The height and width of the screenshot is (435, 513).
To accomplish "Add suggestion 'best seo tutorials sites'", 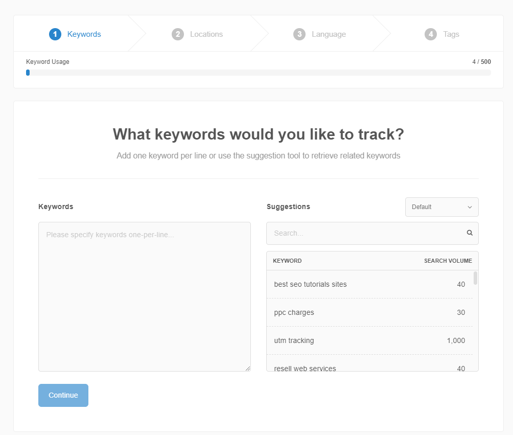I will (x=370, y=284).
